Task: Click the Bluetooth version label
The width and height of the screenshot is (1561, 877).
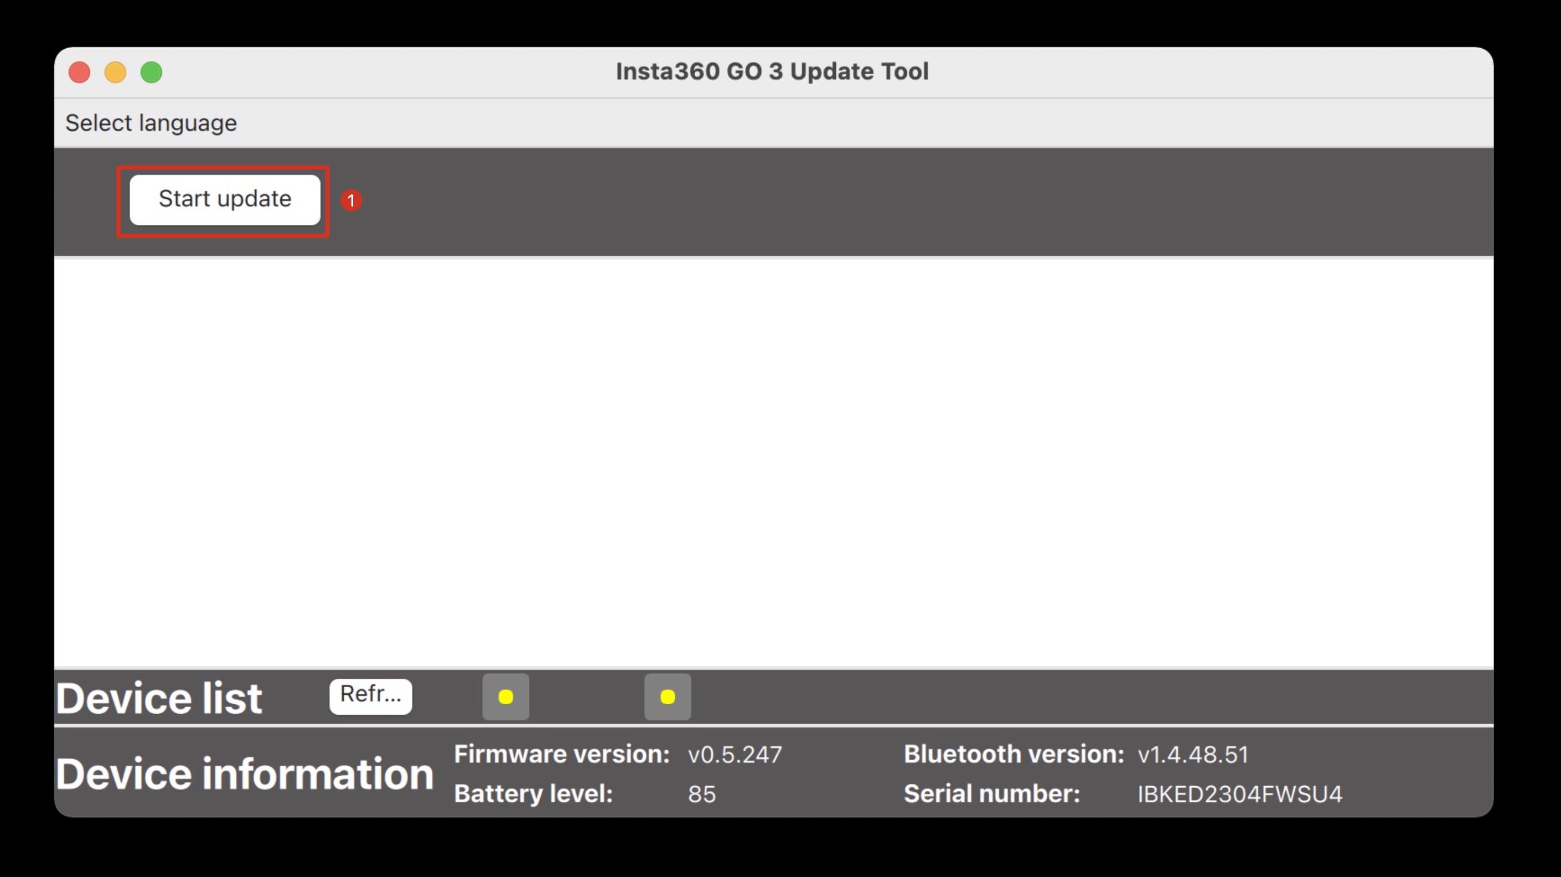Action: click(x=1013, y=755)
